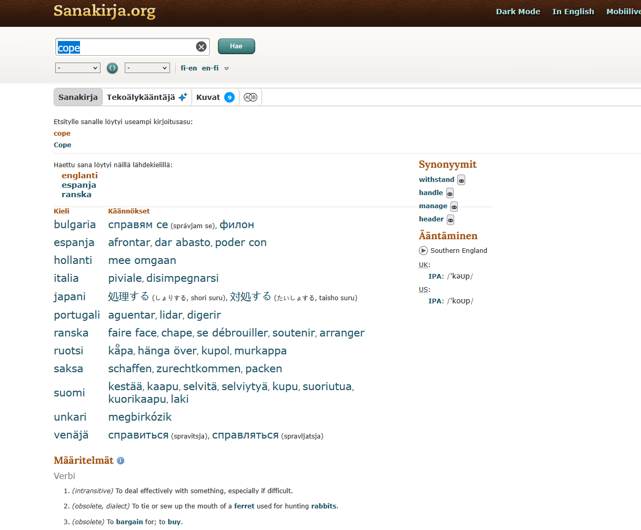
Task: Choose espanja as source language
Action: pos(79,185)
